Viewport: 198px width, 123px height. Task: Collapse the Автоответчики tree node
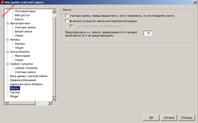tap(7, 23)
